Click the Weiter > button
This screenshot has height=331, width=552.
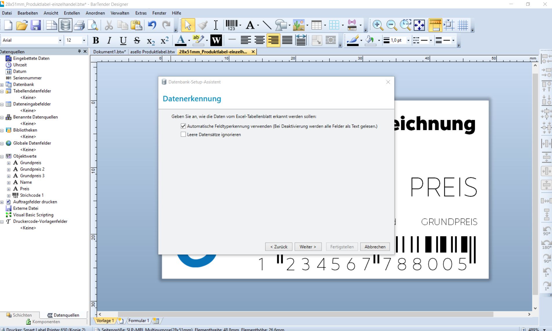tap(308, 247)
